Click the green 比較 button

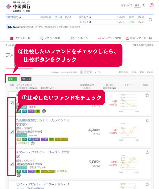pyautogui.click(x=13, y=79)
